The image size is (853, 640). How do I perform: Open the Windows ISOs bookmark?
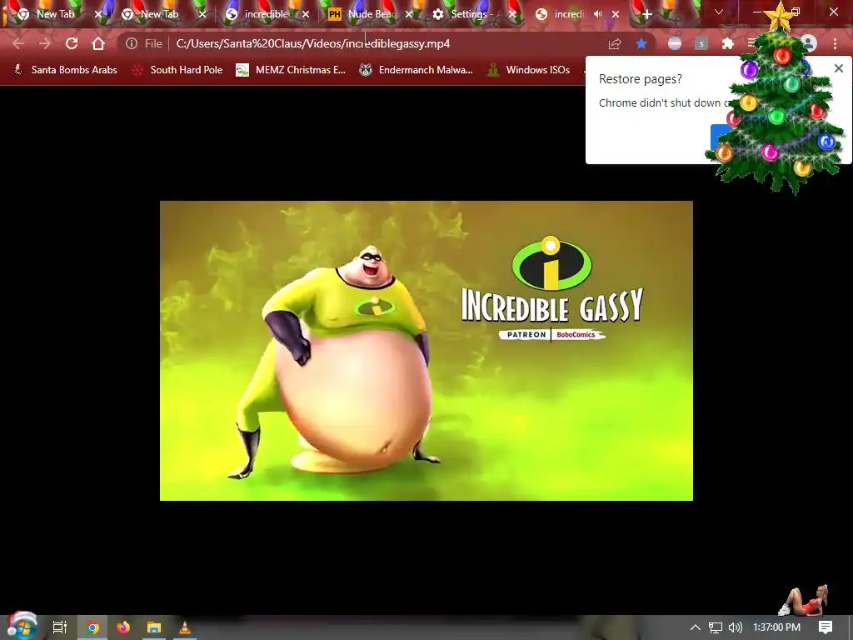[529, 70]
